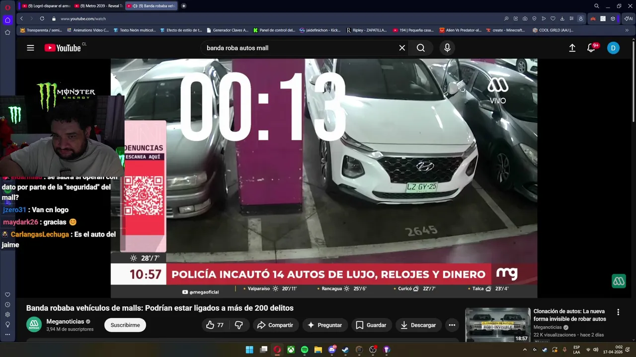Open Opera tab search magnifier

(x=596, y=6)
